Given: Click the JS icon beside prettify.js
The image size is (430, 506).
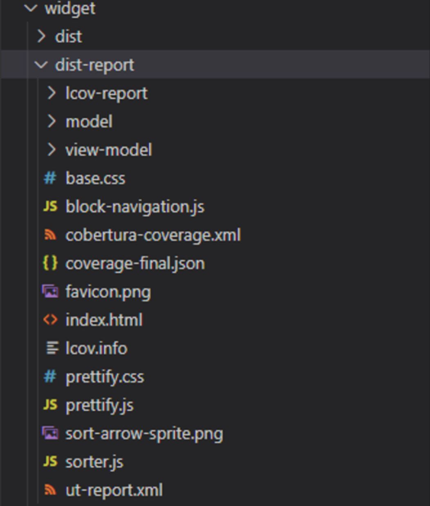Looking at the screenshot, I should point(50,405).
